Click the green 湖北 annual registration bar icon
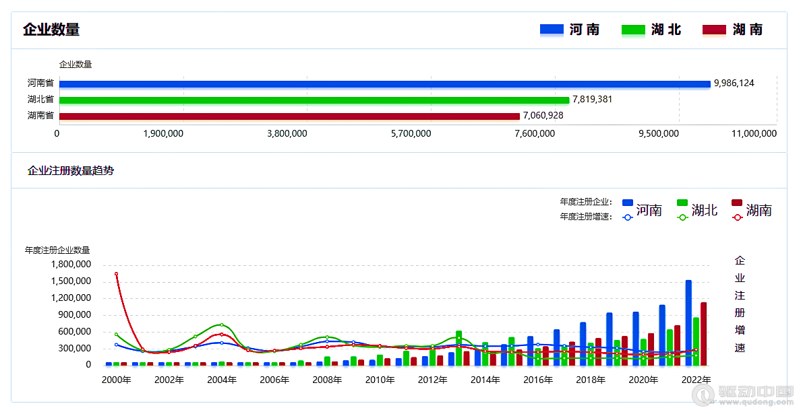This screenshot has height=414, width=801. tap(682, 203)
